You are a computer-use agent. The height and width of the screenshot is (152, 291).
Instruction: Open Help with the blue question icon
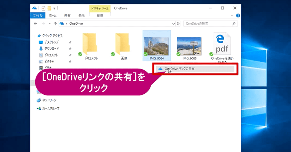[238, 16]
